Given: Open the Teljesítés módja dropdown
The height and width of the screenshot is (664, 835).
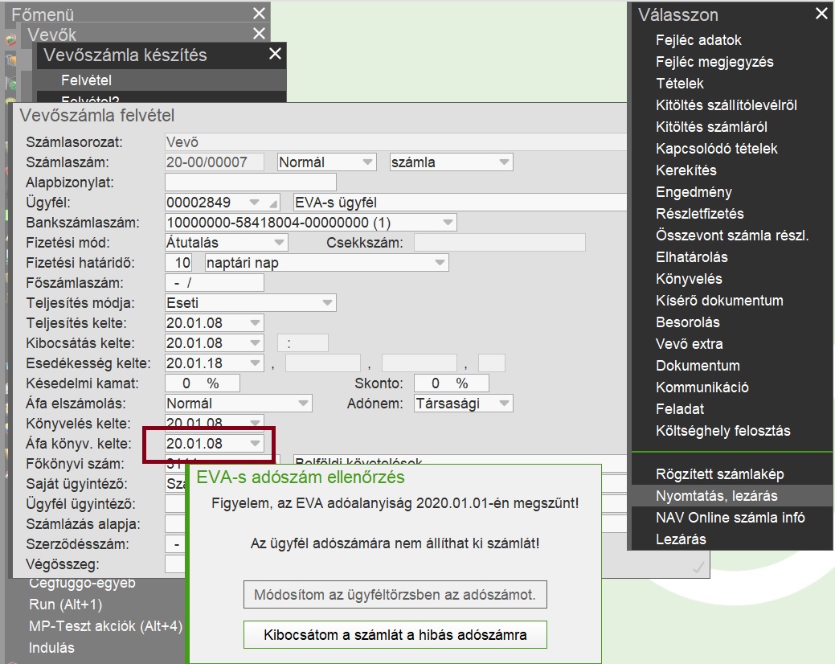Looking at the screenshot, I should pyautogui.click(x=327, y=303).
